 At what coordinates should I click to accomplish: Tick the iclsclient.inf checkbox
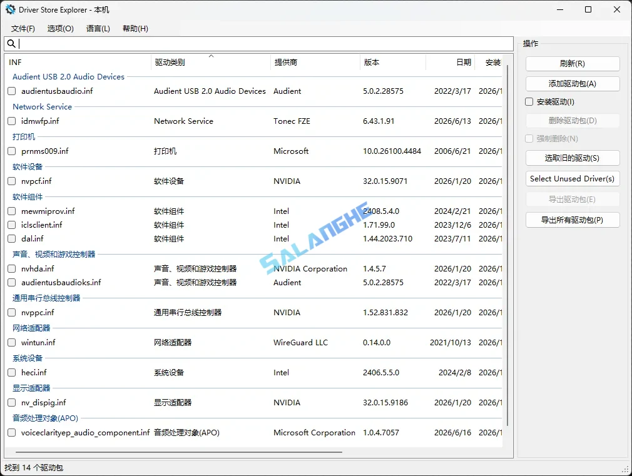[x=12, y=225]
